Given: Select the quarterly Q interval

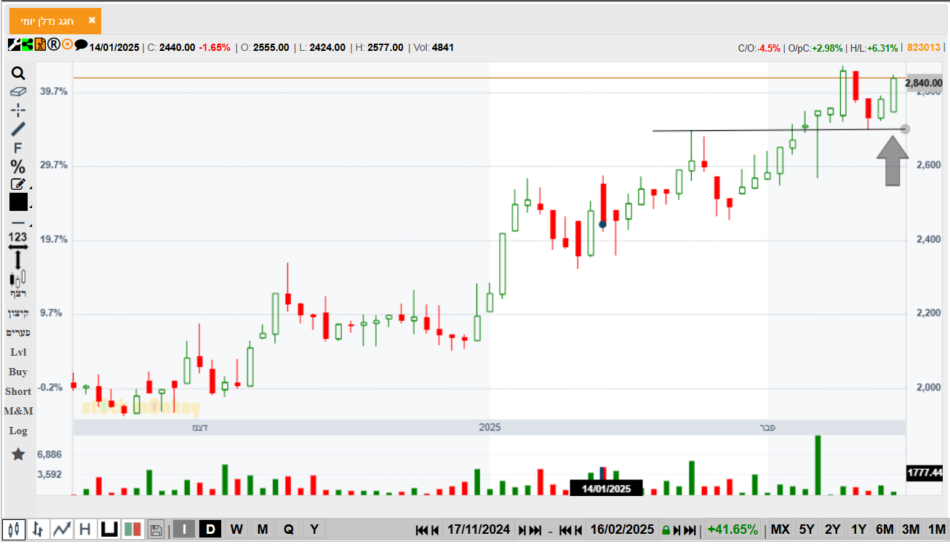Looking at the screenshot, I should [x=289, y=529].
